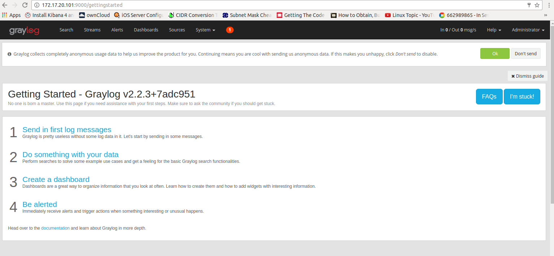Open the Linux Topic YouTube bookmark
This screenshot has width=554, height=256.
(x=410, y=15)
